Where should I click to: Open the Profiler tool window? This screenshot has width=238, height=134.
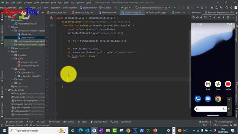point(126,122)
